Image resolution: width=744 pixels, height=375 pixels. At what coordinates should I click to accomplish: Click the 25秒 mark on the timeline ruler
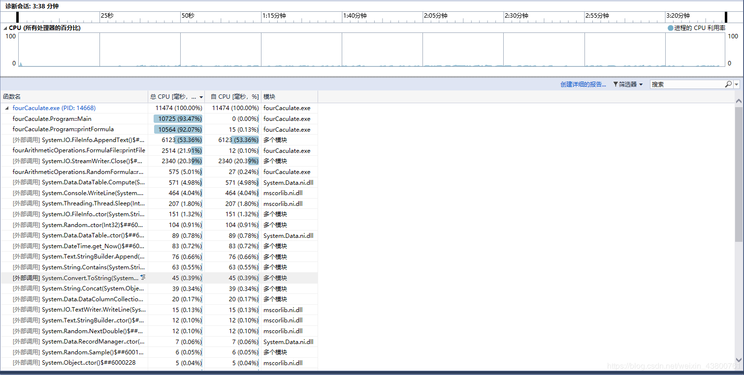(107, 16)
